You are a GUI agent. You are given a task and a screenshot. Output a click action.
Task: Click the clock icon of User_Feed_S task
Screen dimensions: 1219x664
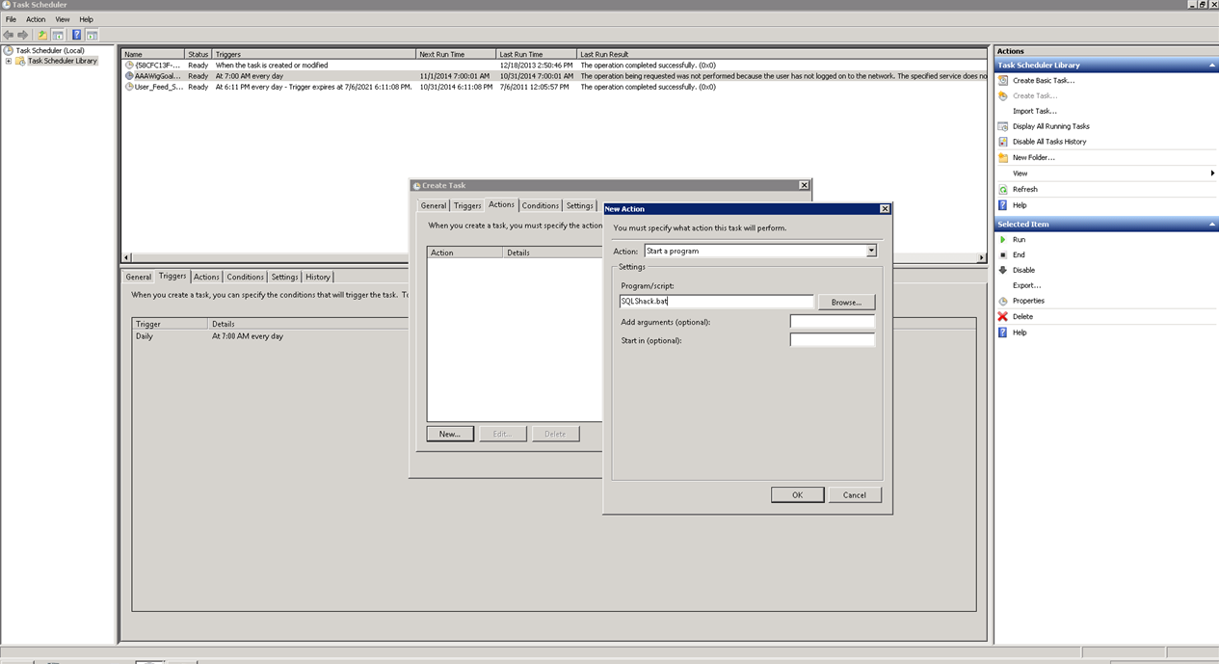pos(129,87)
